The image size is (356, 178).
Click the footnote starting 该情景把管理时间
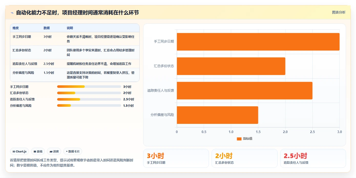coord(71,163)
